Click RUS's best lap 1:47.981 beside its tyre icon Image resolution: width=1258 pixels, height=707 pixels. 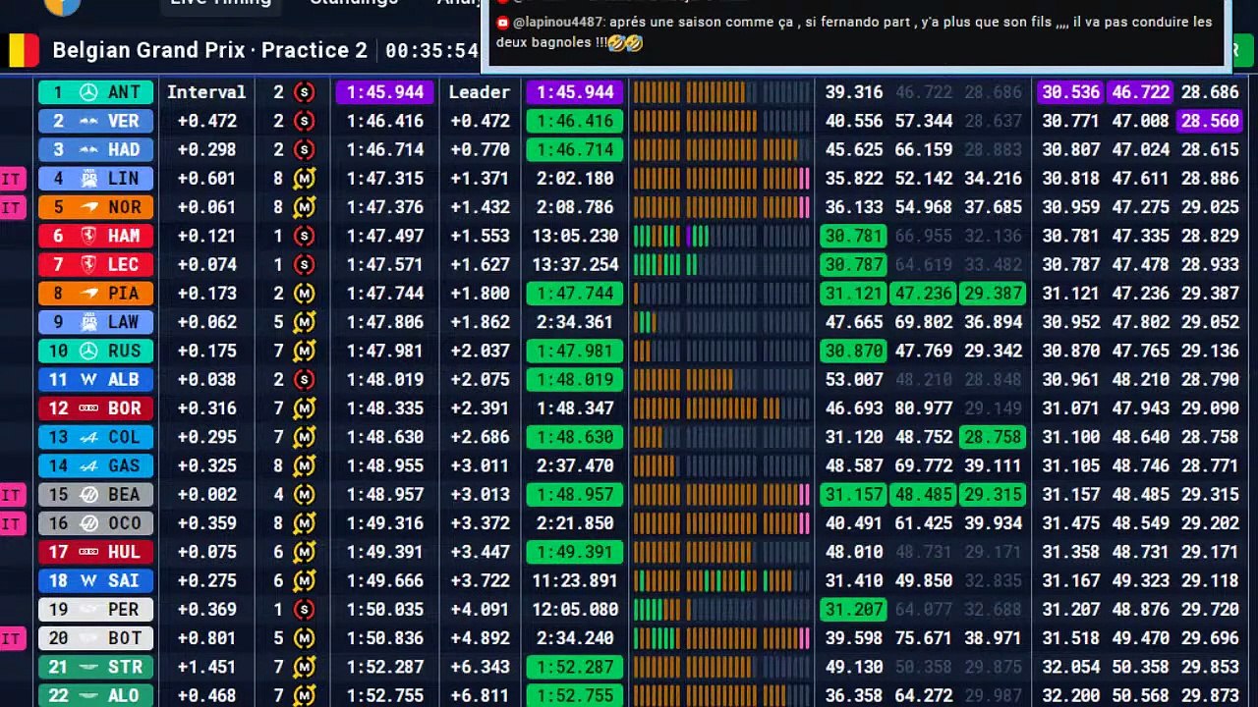click(384, 351)
